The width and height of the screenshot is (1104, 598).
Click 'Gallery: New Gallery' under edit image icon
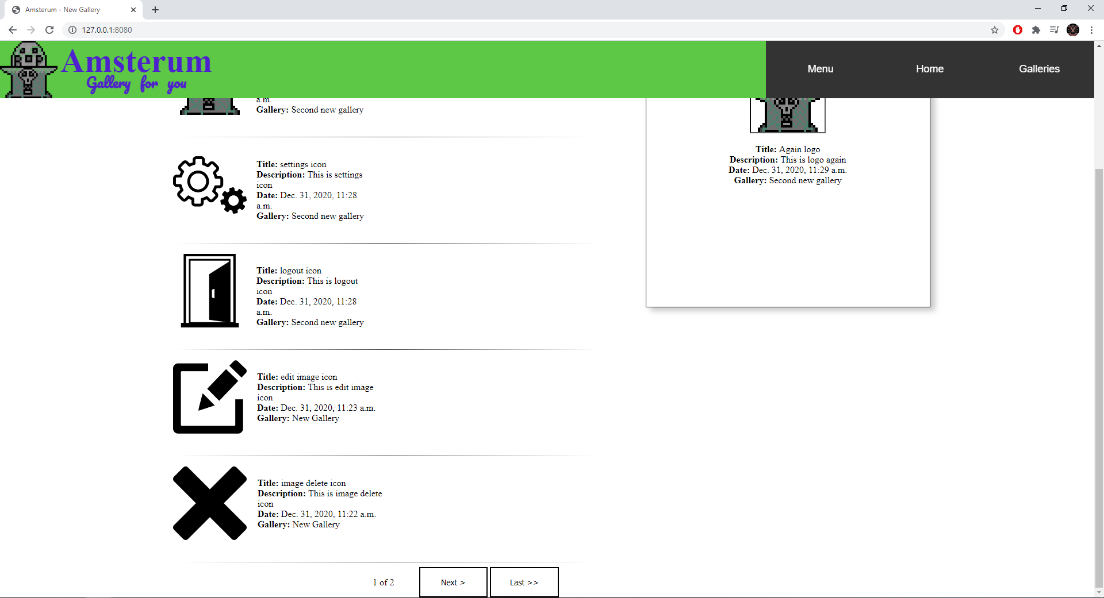tap(298, 418)
